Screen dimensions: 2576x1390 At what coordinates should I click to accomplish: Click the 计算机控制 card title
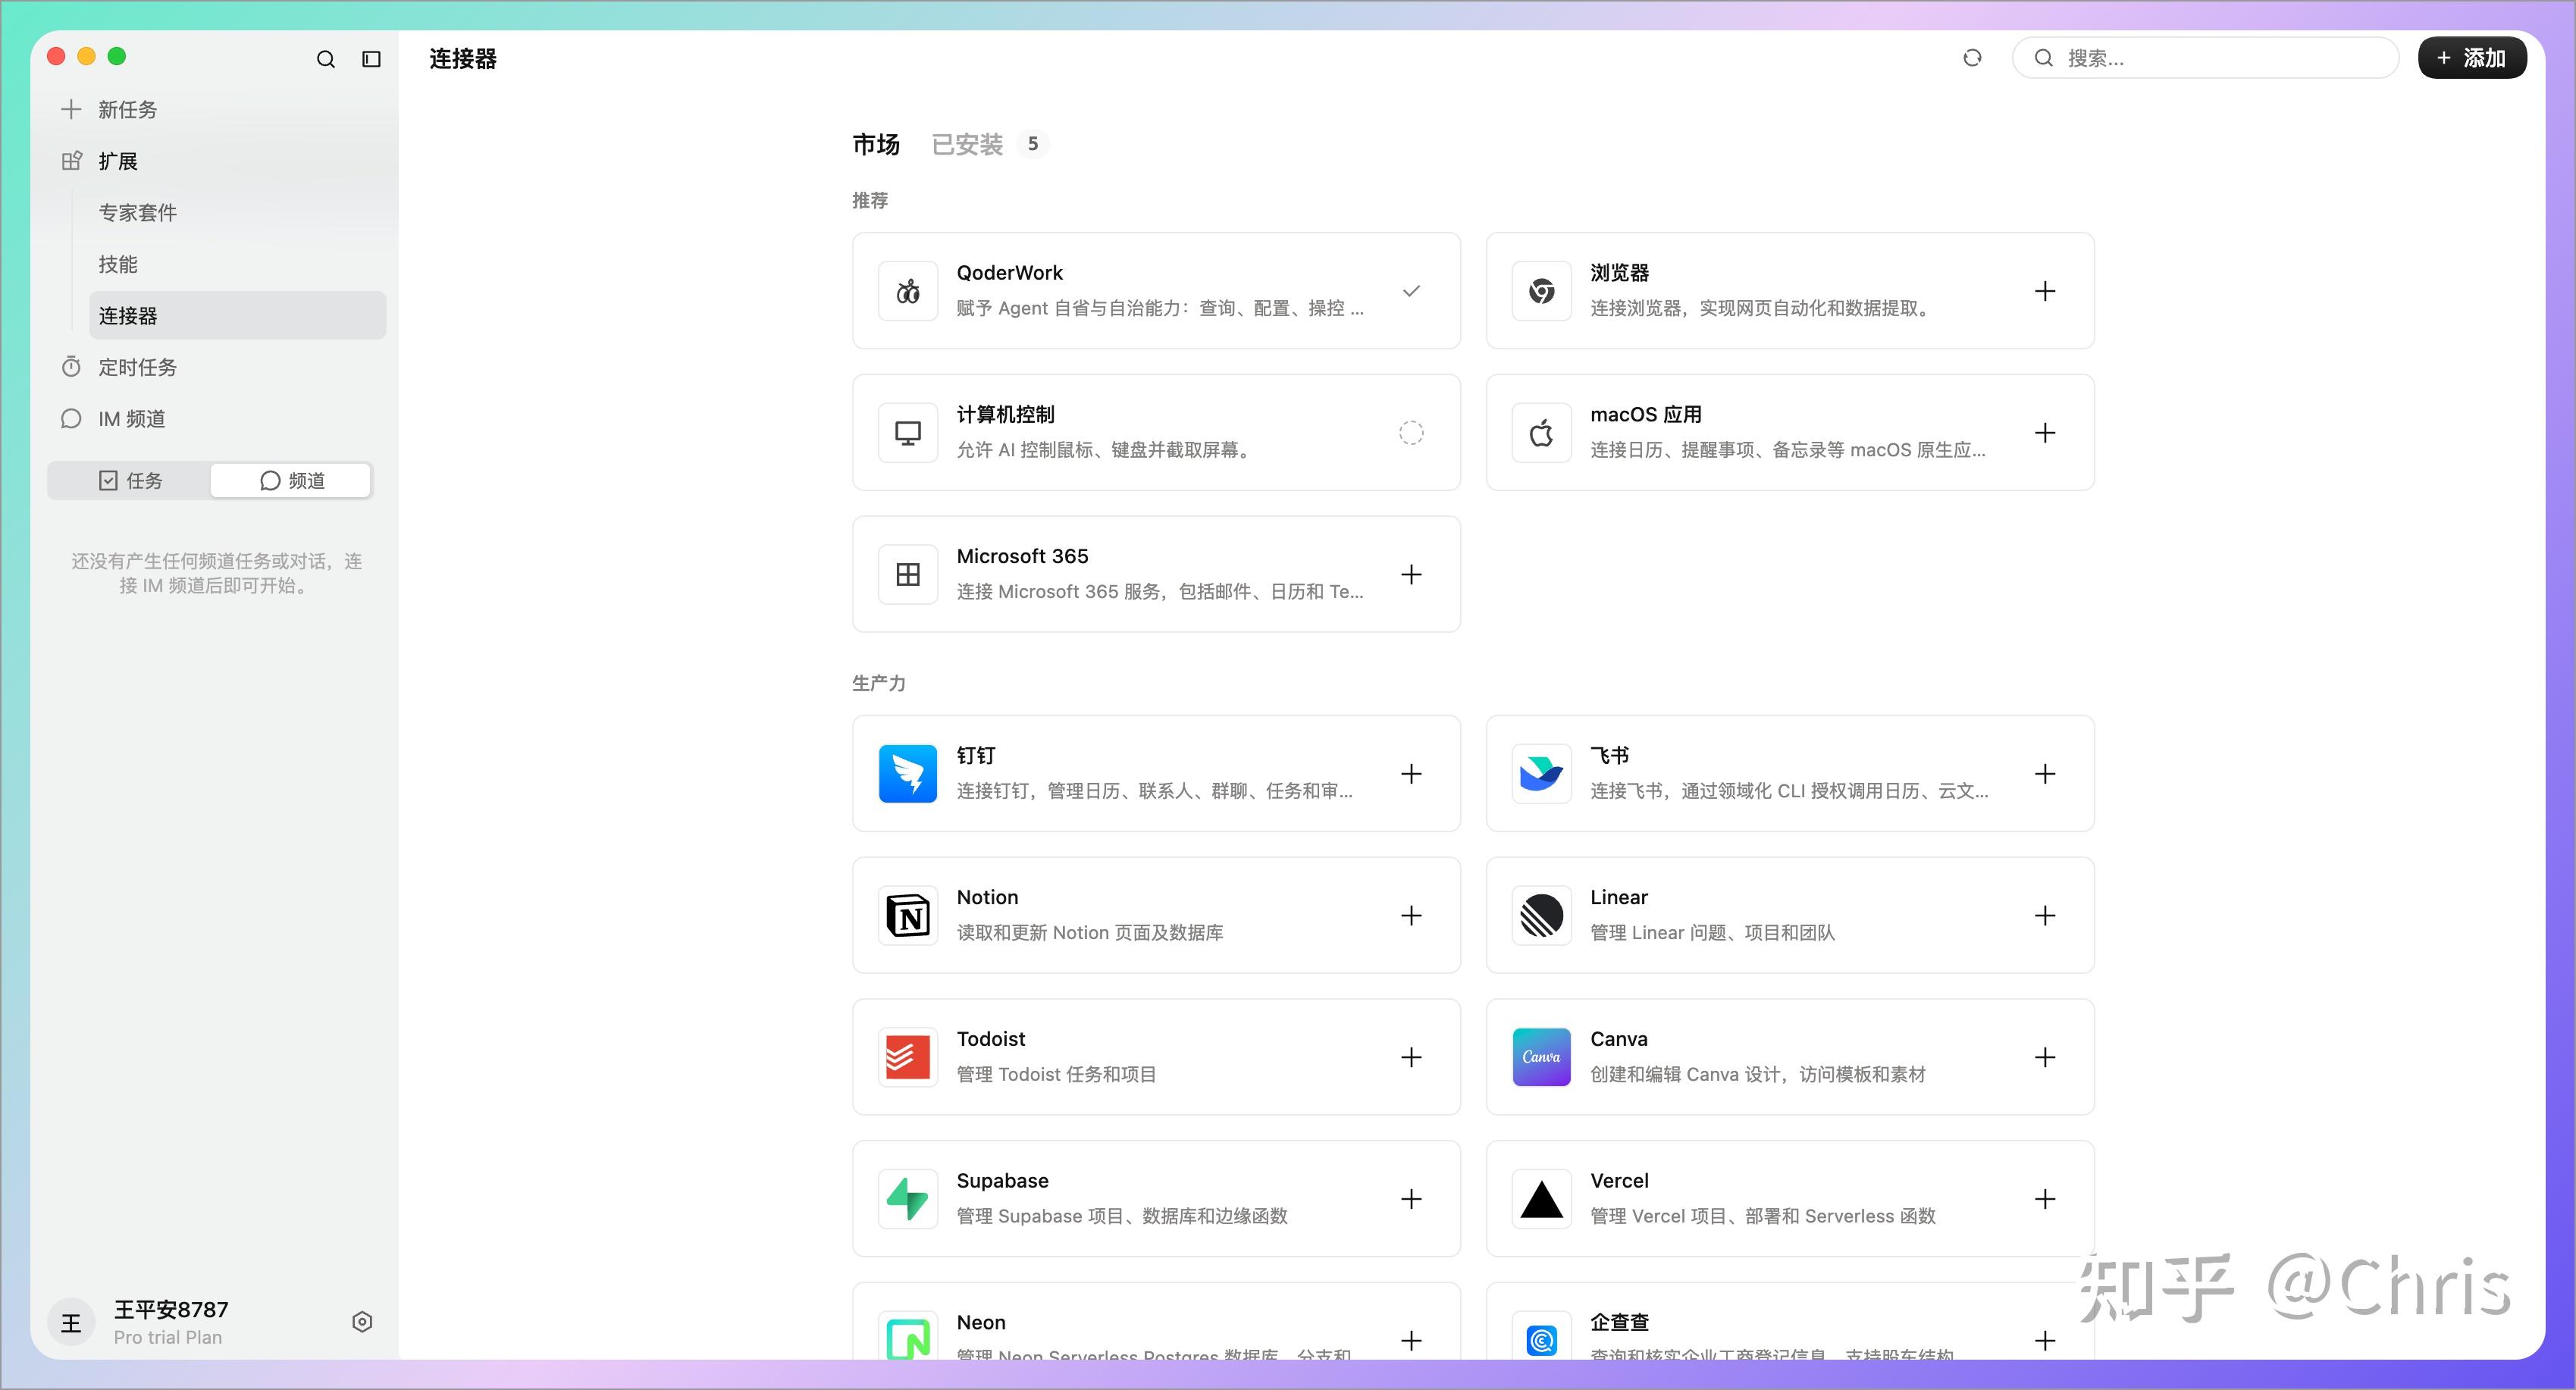pos(1005,414)
